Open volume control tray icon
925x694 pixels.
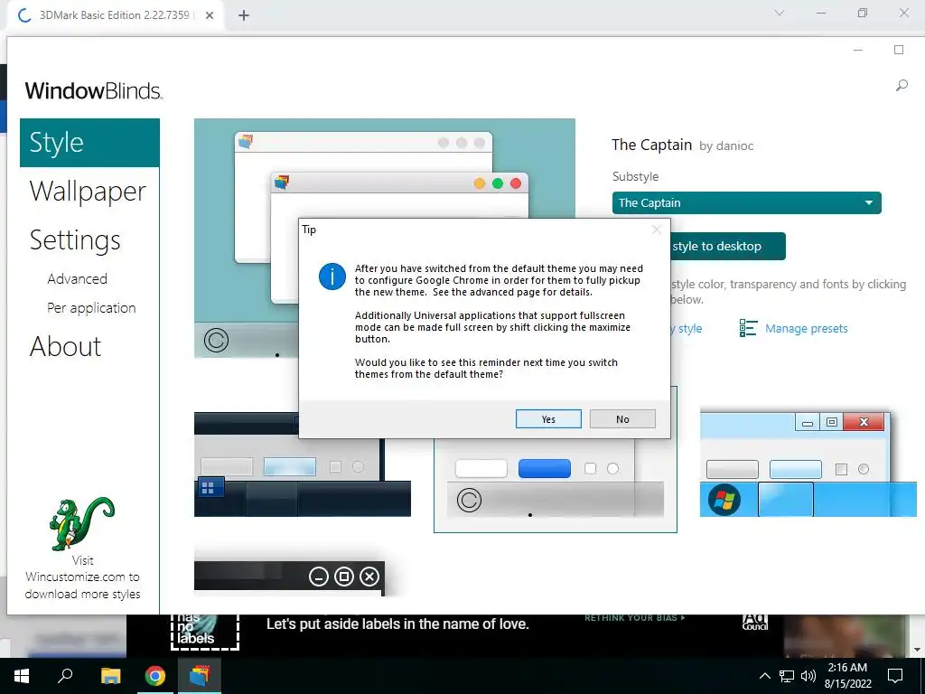point(808,676)
